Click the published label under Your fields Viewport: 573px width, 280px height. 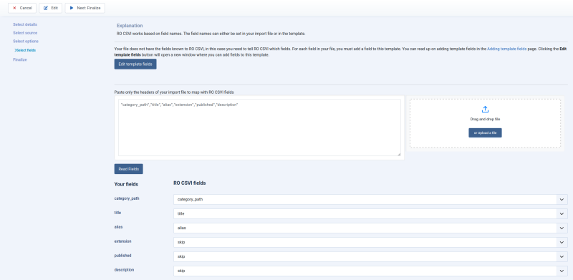pos(122,256)
